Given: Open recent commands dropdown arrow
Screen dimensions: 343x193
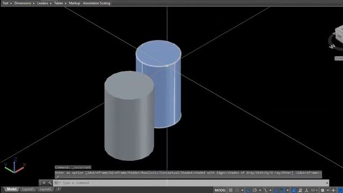Looking at the screenshot, I should click(60, 183).
